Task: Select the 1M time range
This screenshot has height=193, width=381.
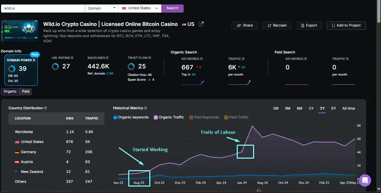Action: tap(276, 108)
